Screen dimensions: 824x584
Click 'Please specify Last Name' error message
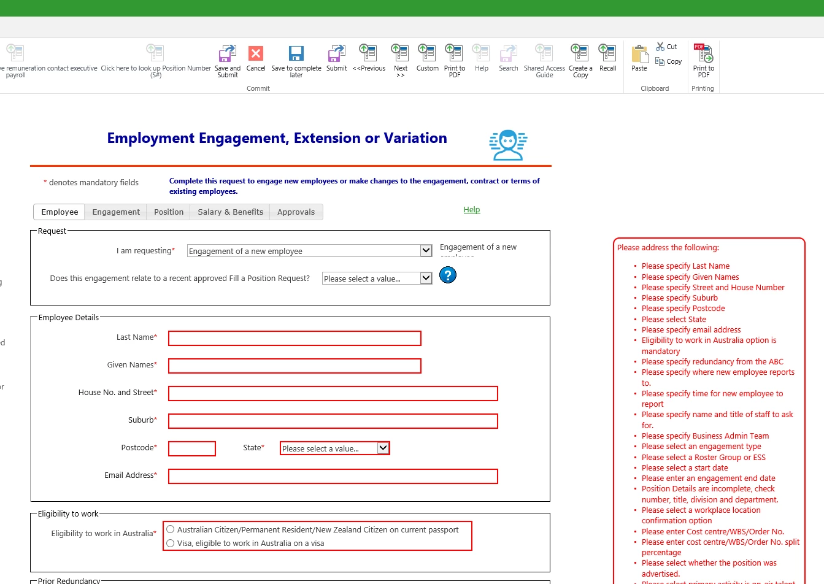(x=685, y=266)
